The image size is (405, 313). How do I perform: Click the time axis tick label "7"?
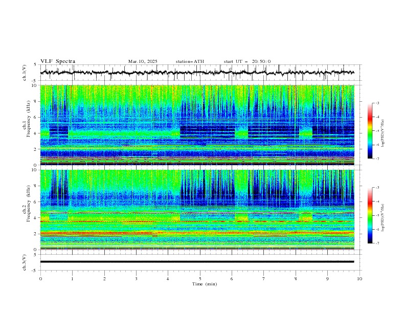tap(264, 279)
